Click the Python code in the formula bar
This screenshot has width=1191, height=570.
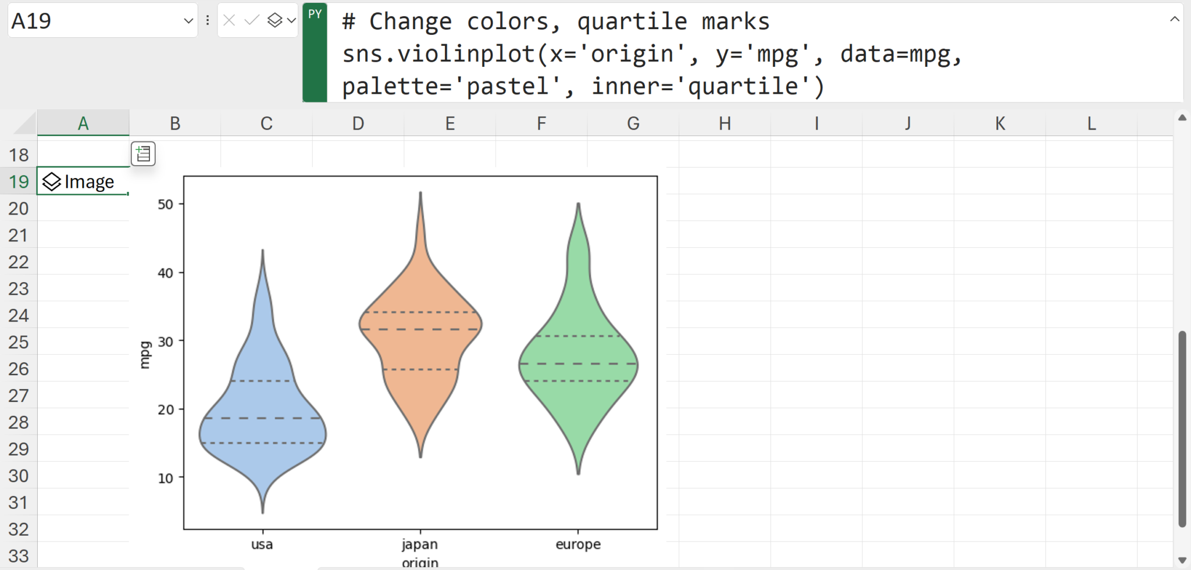582,54
